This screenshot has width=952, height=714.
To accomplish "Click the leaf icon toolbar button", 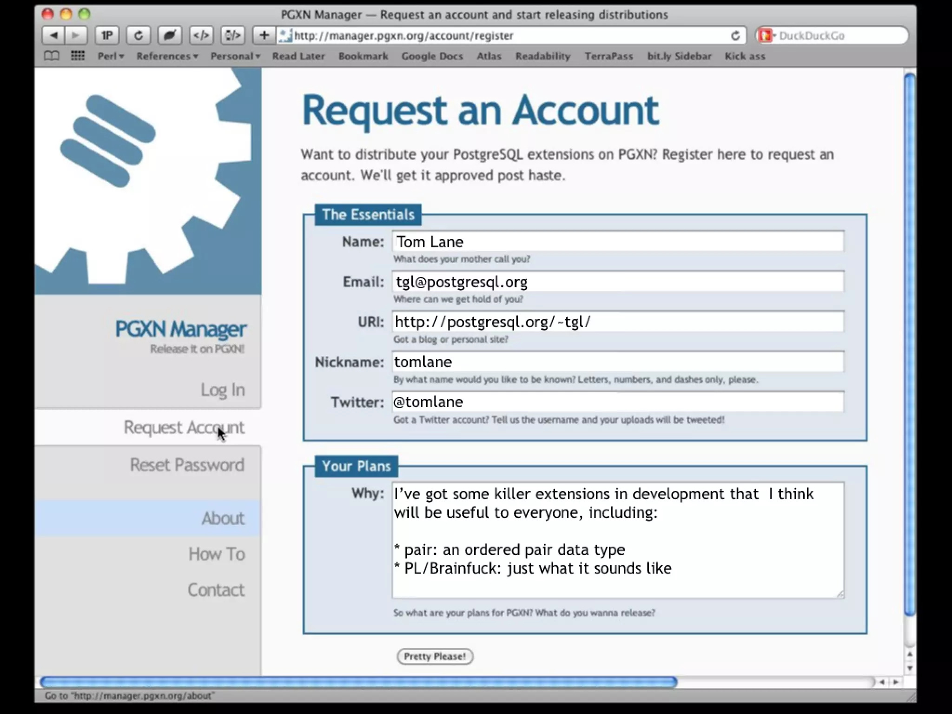I will tap(170, 35).
